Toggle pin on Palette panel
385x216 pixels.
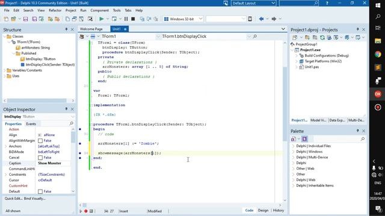357,131
